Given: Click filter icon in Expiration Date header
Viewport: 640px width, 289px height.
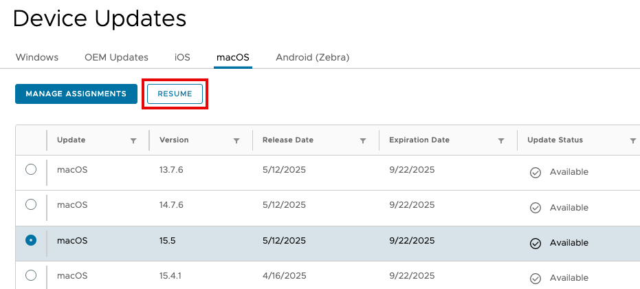Looking at the screenshot, I should point(502,140).
